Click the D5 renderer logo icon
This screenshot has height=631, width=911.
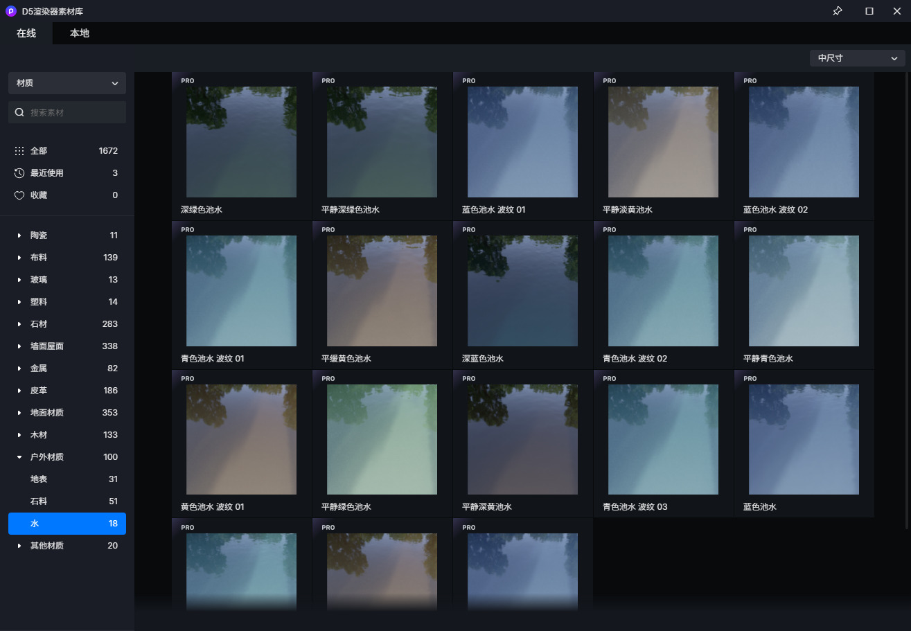pyautogui.click(x=10, y=11)
